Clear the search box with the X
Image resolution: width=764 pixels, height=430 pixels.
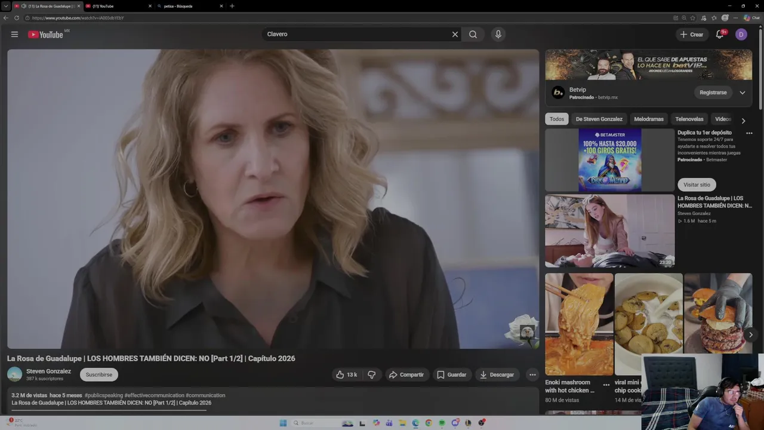tap(455, 35)
